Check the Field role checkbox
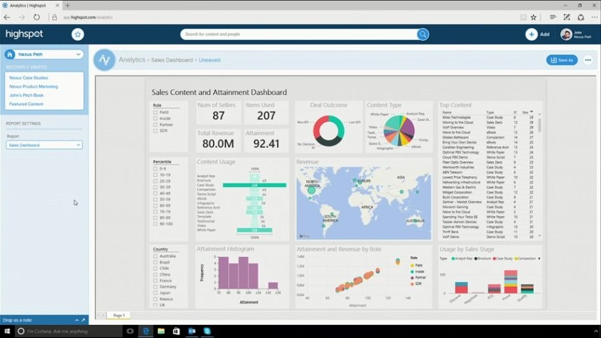This screenshot has width=601, height=338. 155,112
